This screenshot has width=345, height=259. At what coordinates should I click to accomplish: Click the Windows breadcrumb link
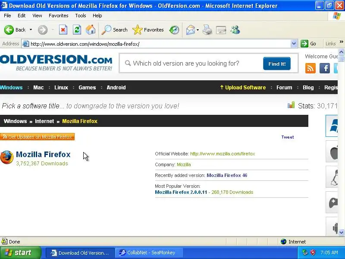[15, 121]
